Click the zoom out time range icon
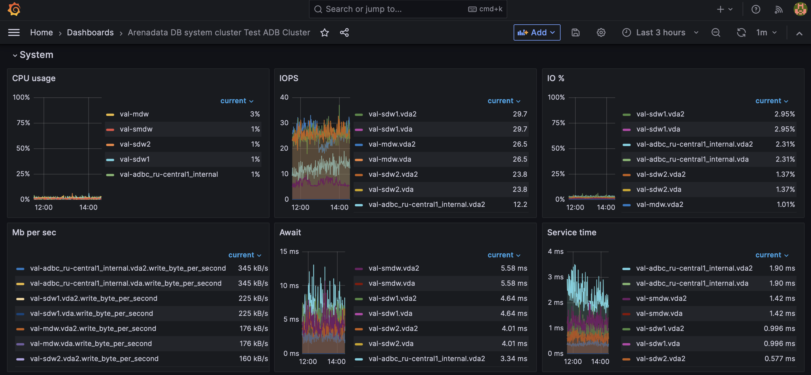 tap(716, 32)
